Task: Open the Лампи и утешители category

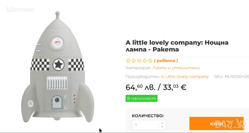Action: pos(176,68)
